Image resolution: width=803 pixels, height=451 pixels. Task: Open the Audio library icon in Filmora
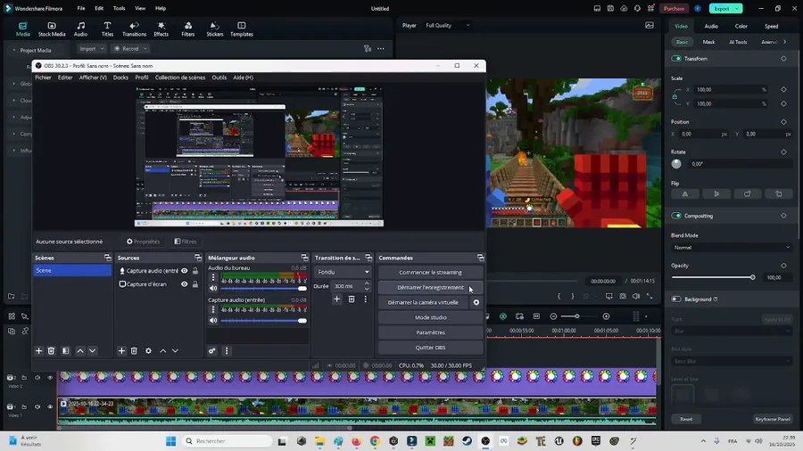pos(81,29)
